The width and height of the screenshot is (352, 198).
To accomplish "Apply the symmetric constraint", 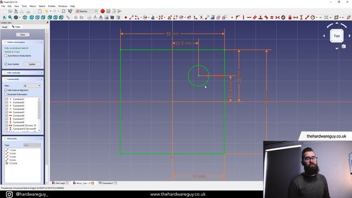I will click(277, 17).
